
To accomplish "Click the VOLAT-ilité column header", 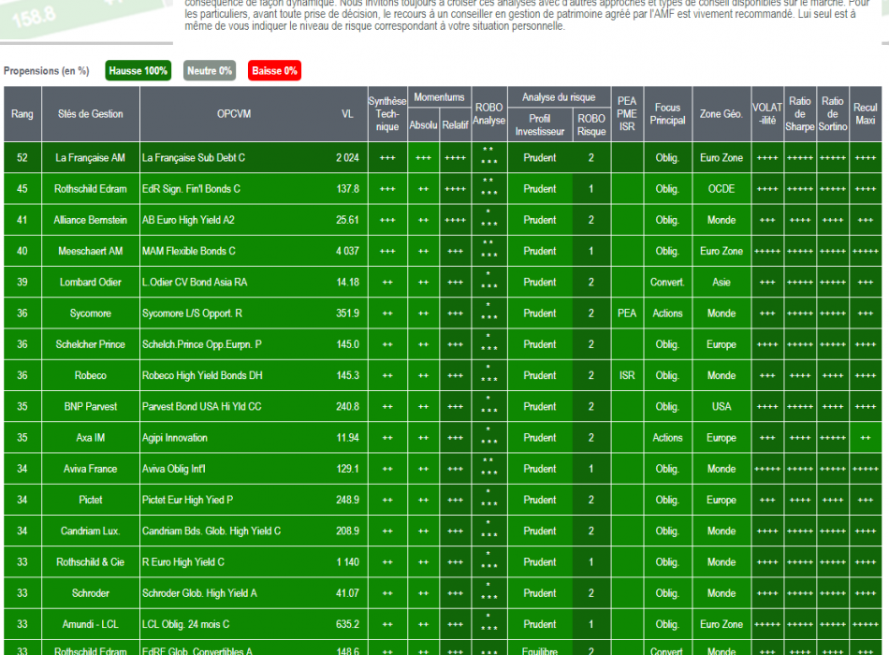I will [x=767, y=114].
